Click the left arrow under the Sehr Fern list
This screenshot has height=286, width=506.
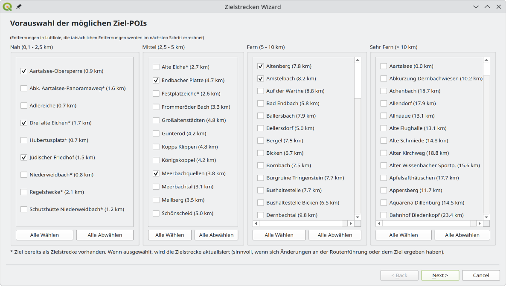pyautogui.click(x=379, y=223)
